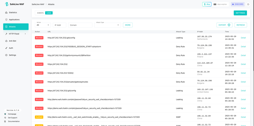Click the MORE filters button
The image size is (254, 126).
coord(128,25)
